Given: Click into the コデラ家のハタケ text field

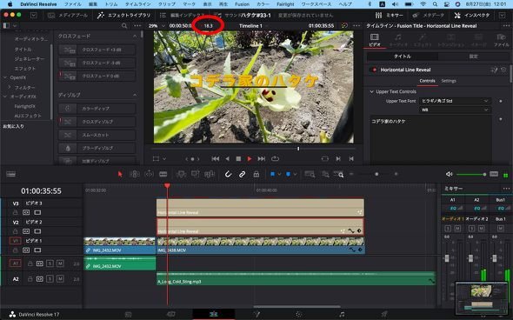Looking at the screenshot, I should [430, 139].
